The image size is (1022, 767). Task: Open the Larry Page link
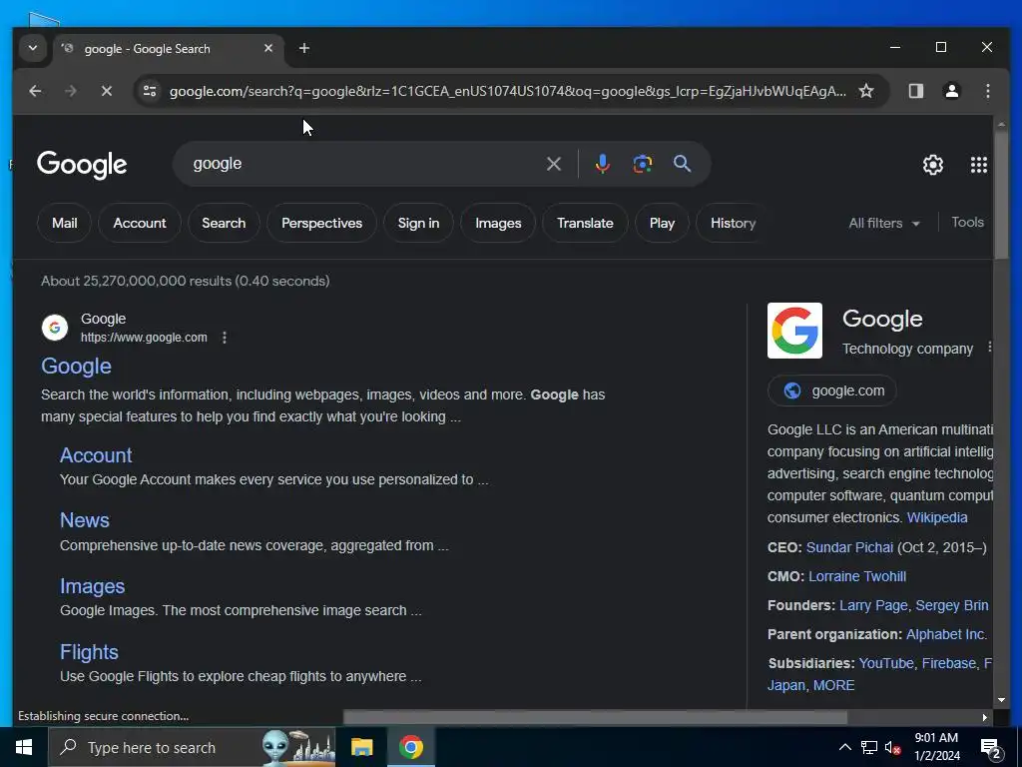tap(872, 606)
